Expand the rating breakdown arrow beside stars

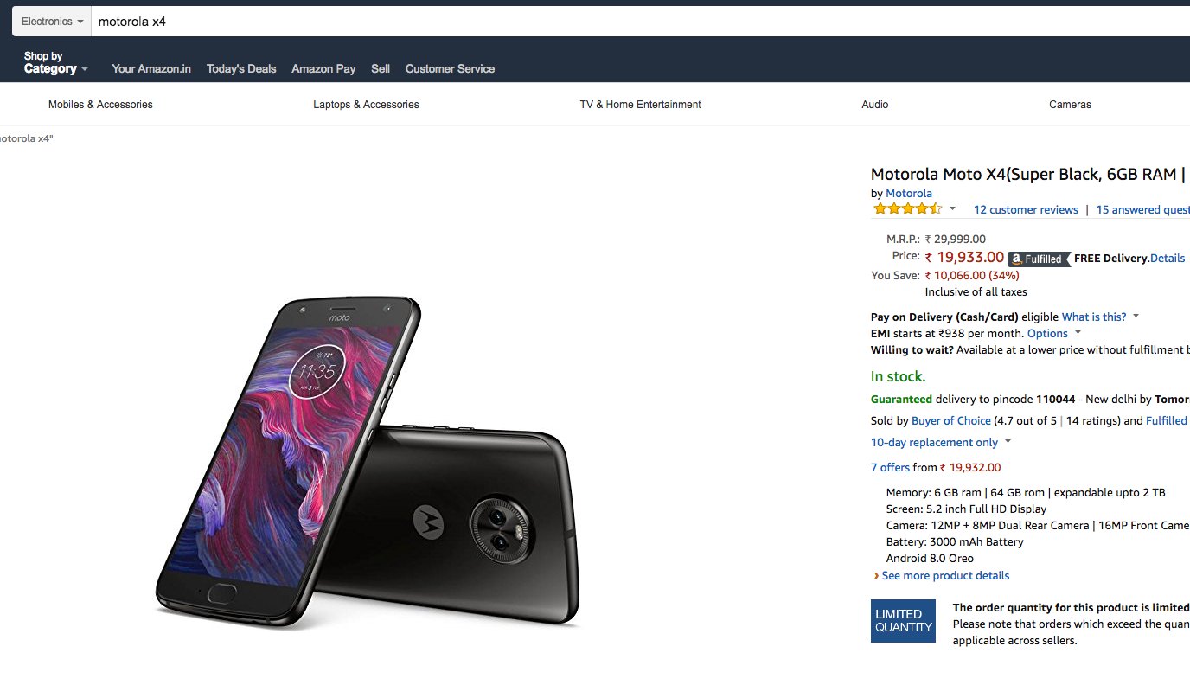coord(953,209)
